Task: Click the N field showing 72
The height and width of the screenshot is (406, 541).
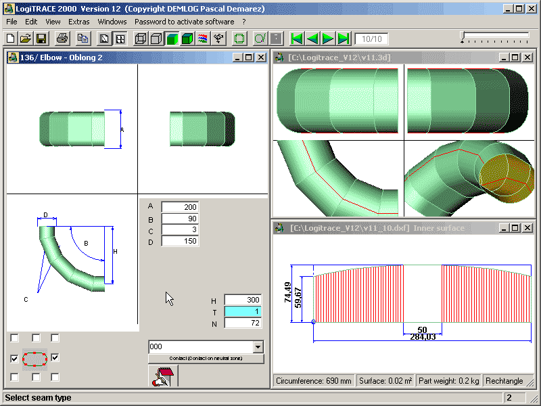Action: [x=243, y=323]
